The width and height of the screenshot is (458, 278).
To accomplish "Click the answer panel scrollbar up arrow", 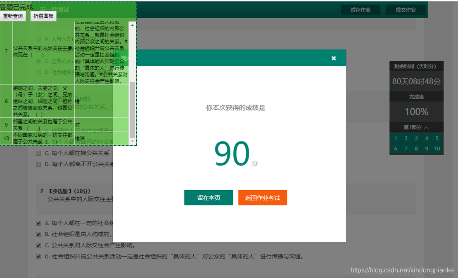I will (x=132, y=26).
